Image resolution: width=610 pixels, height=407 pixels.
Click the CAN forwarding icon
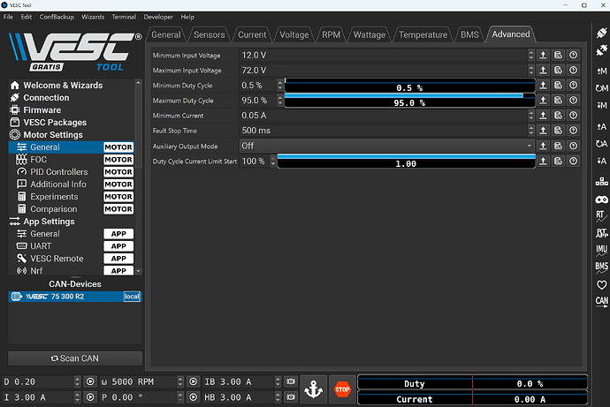pos(601,302)
